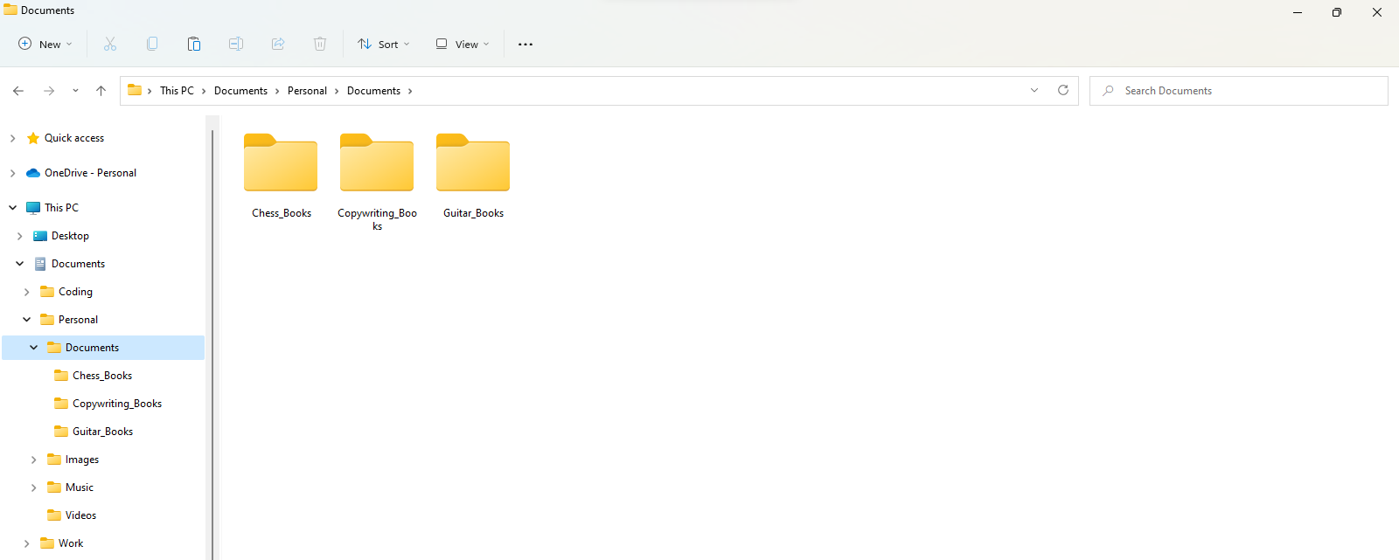Open the See more ellipsis menu
Image resolution: width=1399 pixels, height=560 pixels.
525,45
